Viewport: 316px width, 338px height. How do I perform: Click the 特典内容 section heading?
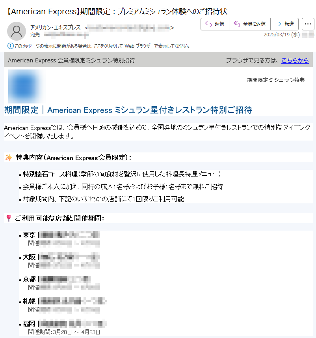(x=73, y=158)
